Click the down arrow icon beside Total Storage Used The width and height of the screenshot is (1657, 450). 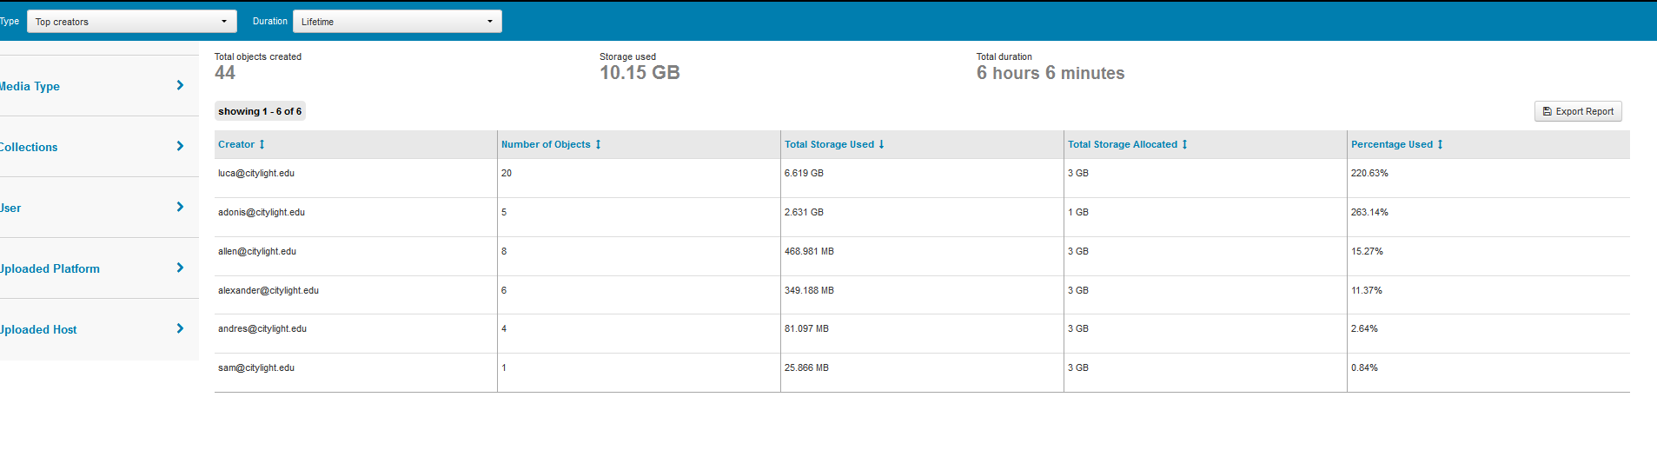coord(881,144)
